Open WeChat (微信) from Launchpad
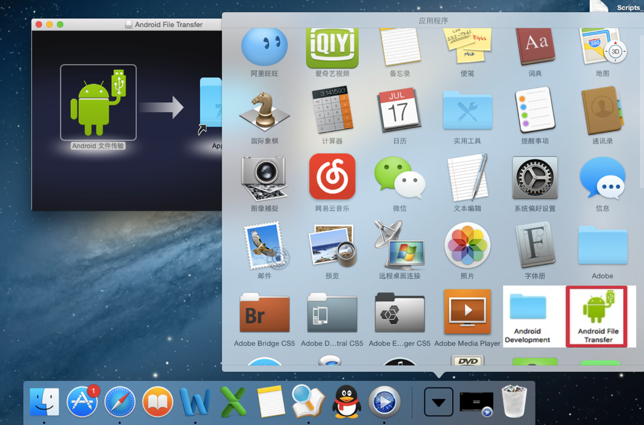The width and height of the screenshot is (644, 425). coord(400,177)
